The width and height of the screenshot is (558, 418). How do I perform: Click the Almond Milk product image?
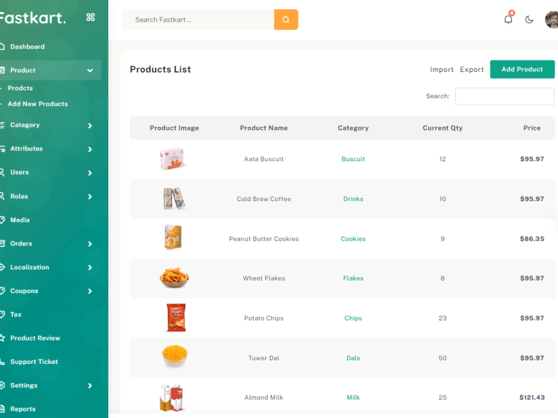tap(171, 398)
